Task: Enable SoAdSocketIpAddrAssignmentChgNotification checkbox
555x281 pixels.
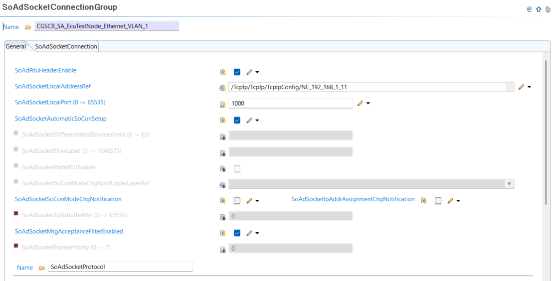Action: coord(438,201)
